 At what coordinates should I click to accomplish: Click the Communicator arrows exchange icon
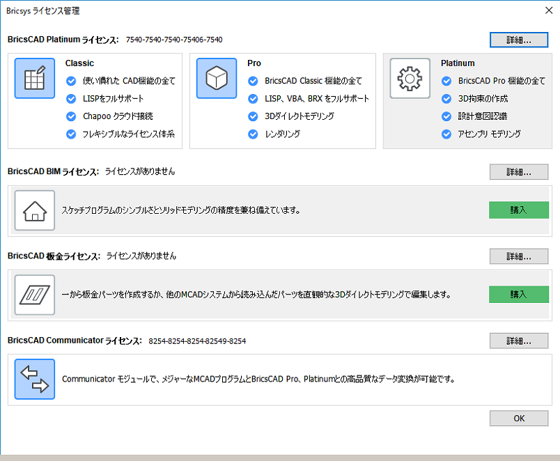(35, 380)
